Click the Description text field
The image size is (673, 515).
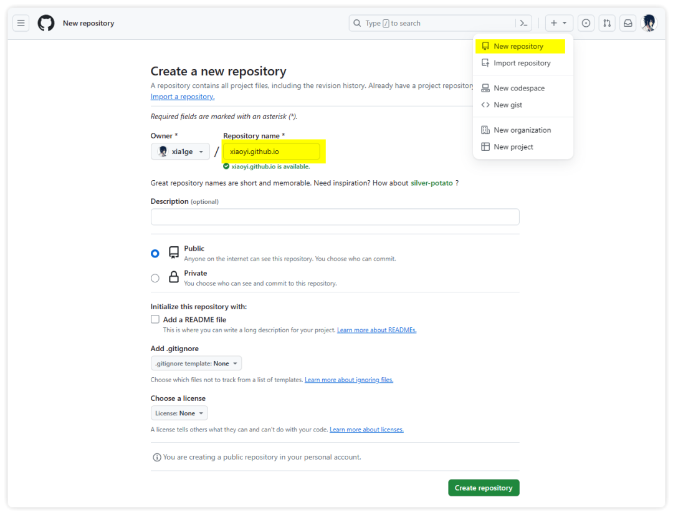coord(335,217)
